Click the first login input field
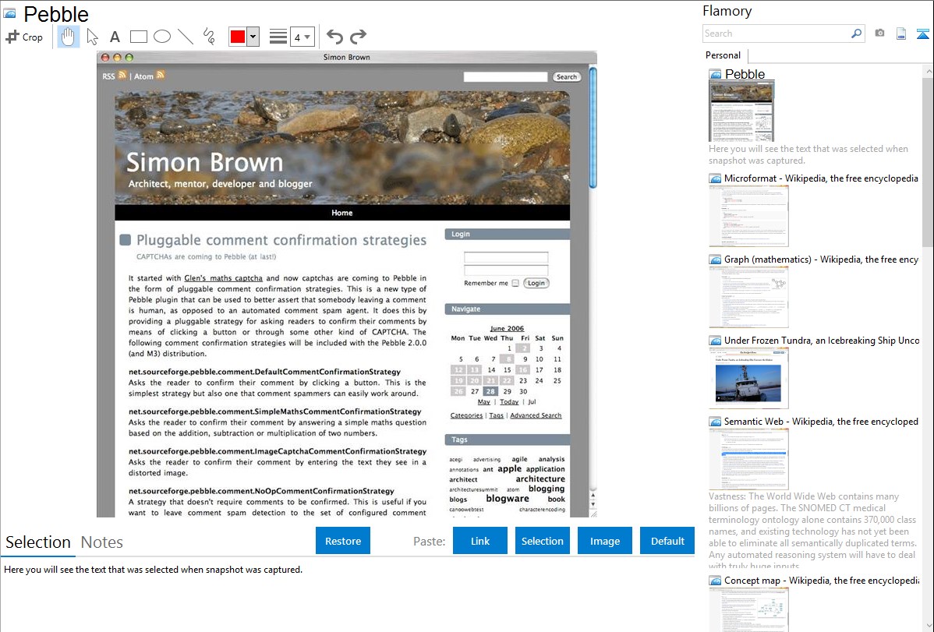This screenshot has height=632, width=934. (506, 257)
